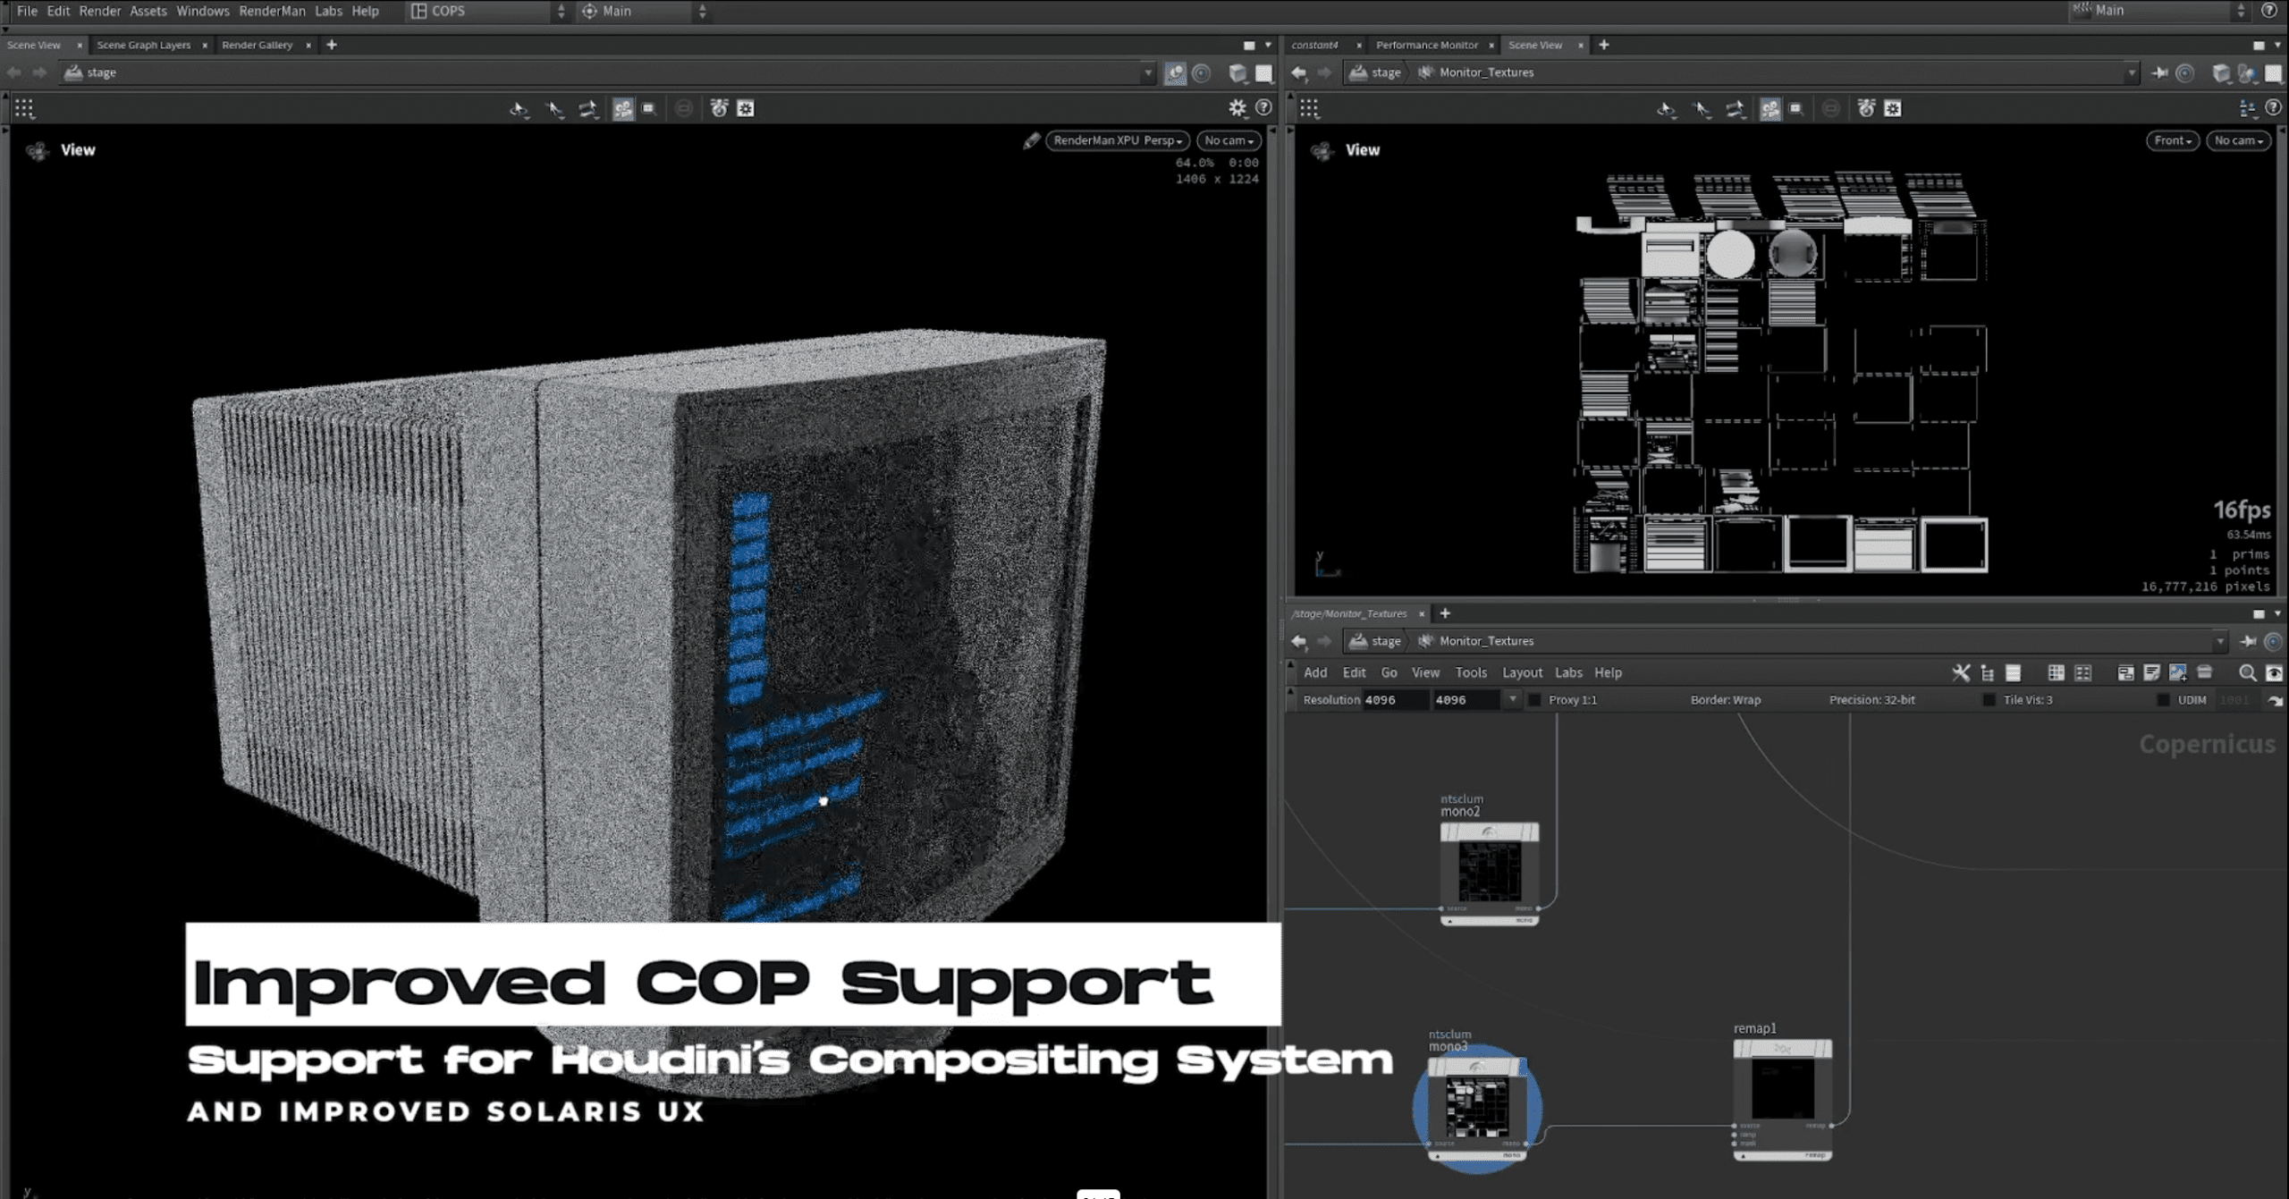Screen dimensions: 2289x1199
Task: Click the eye preview icon in the network toolbar
Action: pyautogui.click(x=2276, y=672)
